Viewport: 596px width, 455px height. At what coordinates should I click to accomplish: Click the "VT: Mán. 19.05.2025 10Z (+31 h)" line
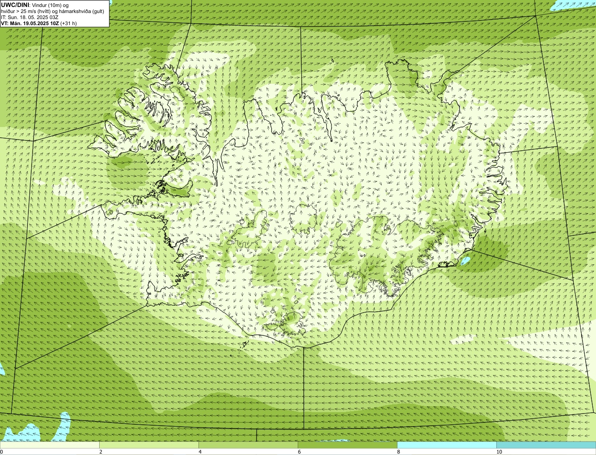point(39,23)
